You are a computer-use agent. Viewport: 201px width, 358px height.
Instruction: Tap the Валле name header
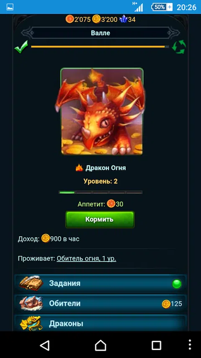click(x=100, y=33)
